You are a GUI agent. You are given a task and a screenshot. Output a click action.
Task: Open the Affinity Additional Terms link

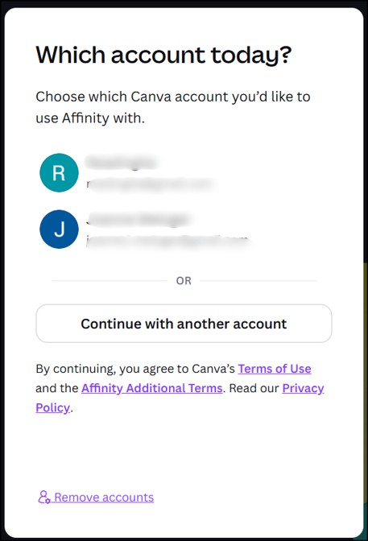pyautogui.click(x=152, y=388)
